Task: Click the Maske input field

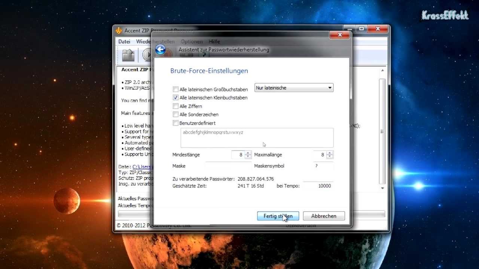Action: click(x=228, y=166)
